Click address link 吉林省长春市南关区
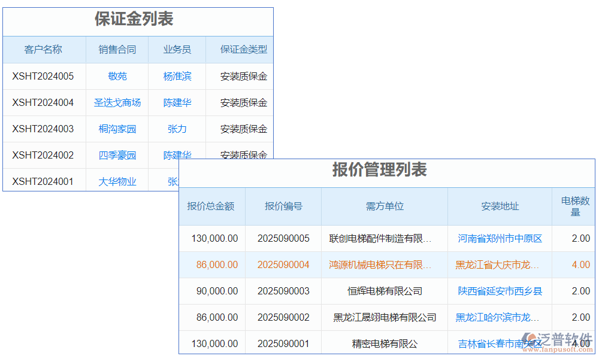599x359 pixels. click(501, 343)
